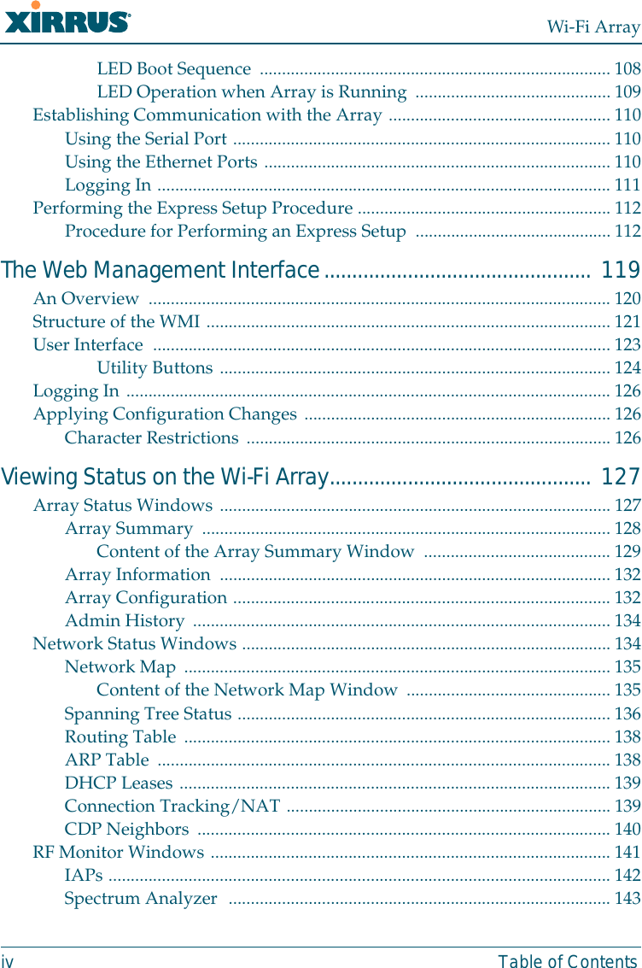
Task: Click the Table of Contents footer label
Action: [568, 960]
